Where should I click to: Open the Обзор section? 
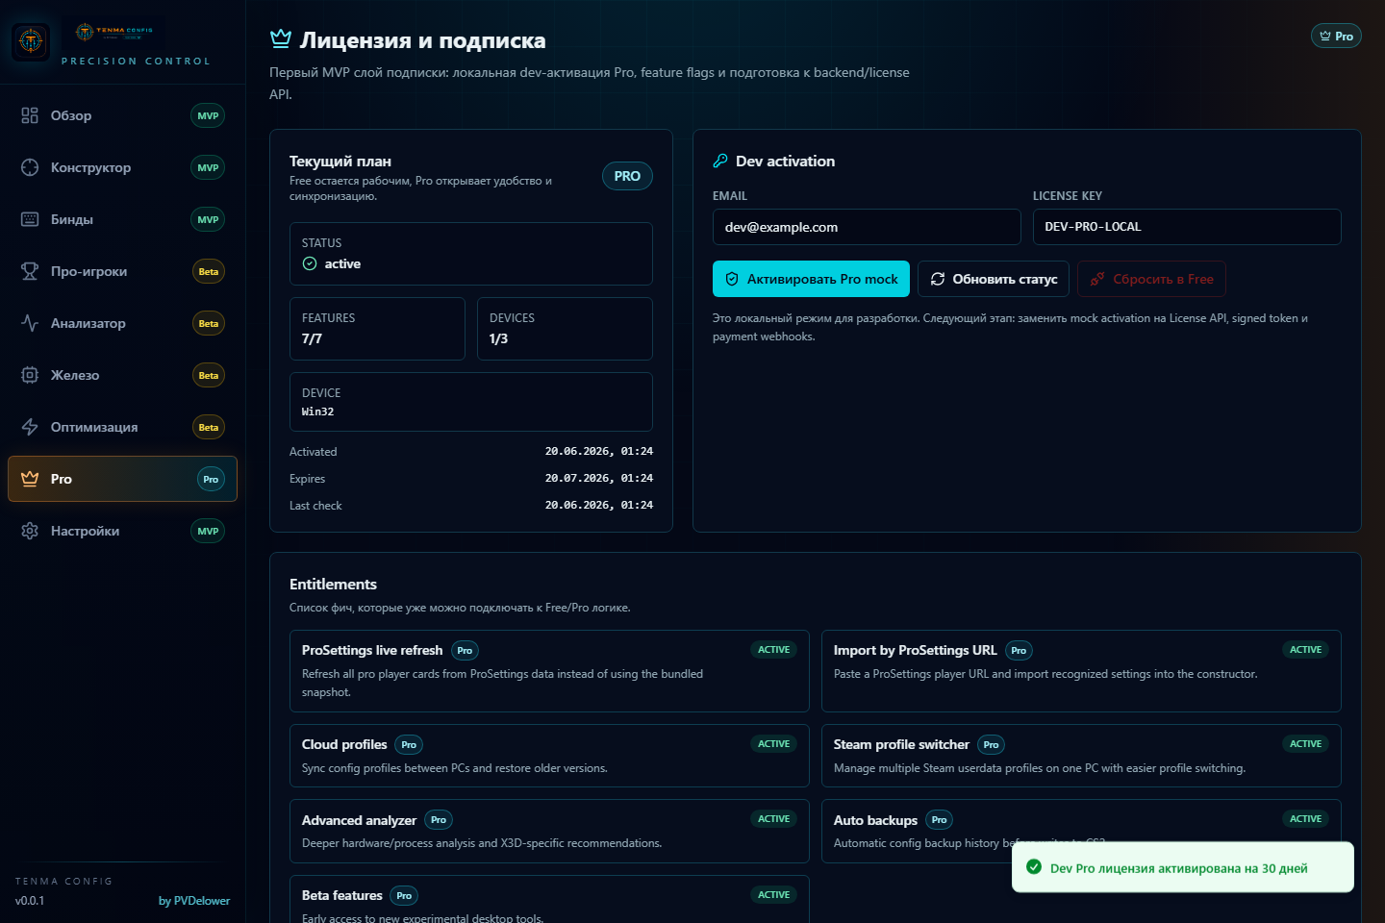(x=122, y=115)
